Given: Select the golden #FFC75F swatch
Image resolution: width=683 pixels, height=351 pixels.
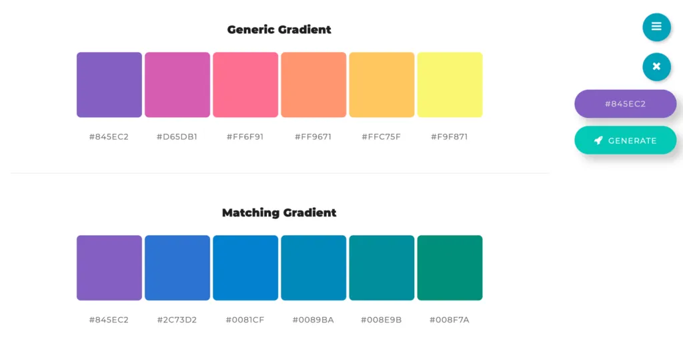Looking at the screenshot, I should (x=382, y=85).
